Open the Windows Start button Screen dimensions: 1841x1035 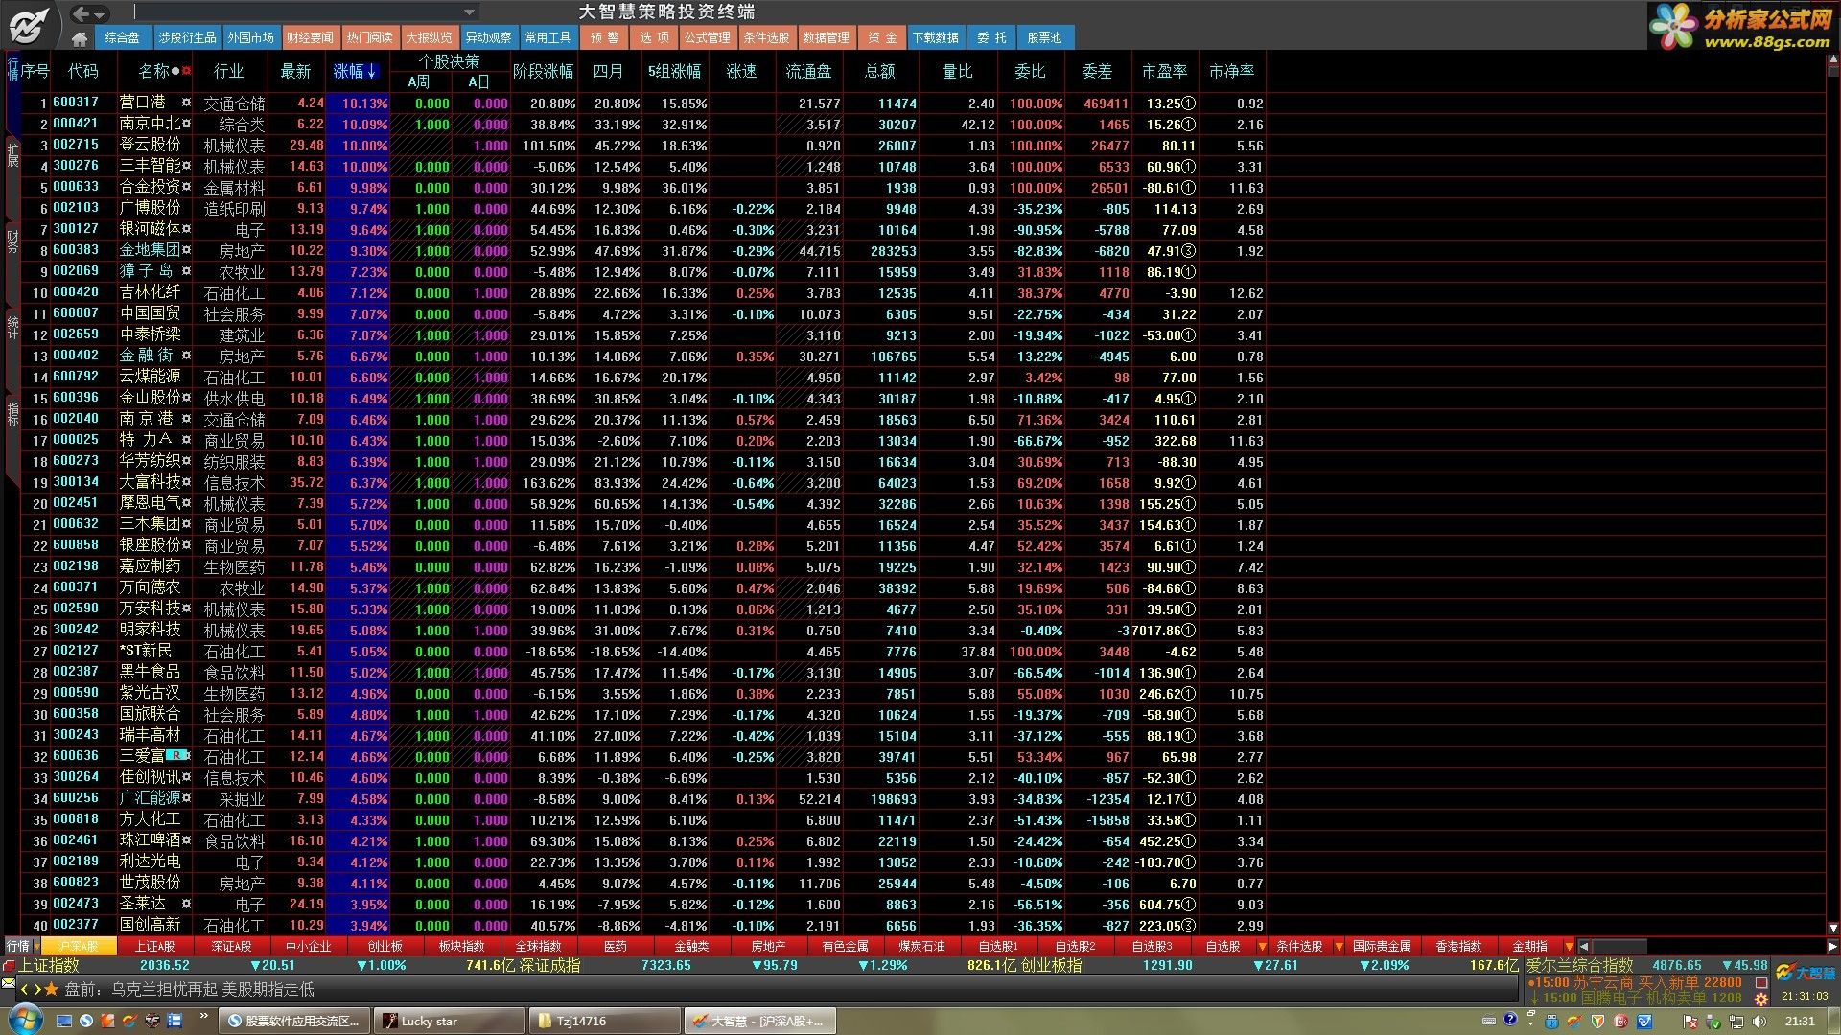click(24, 1020)
